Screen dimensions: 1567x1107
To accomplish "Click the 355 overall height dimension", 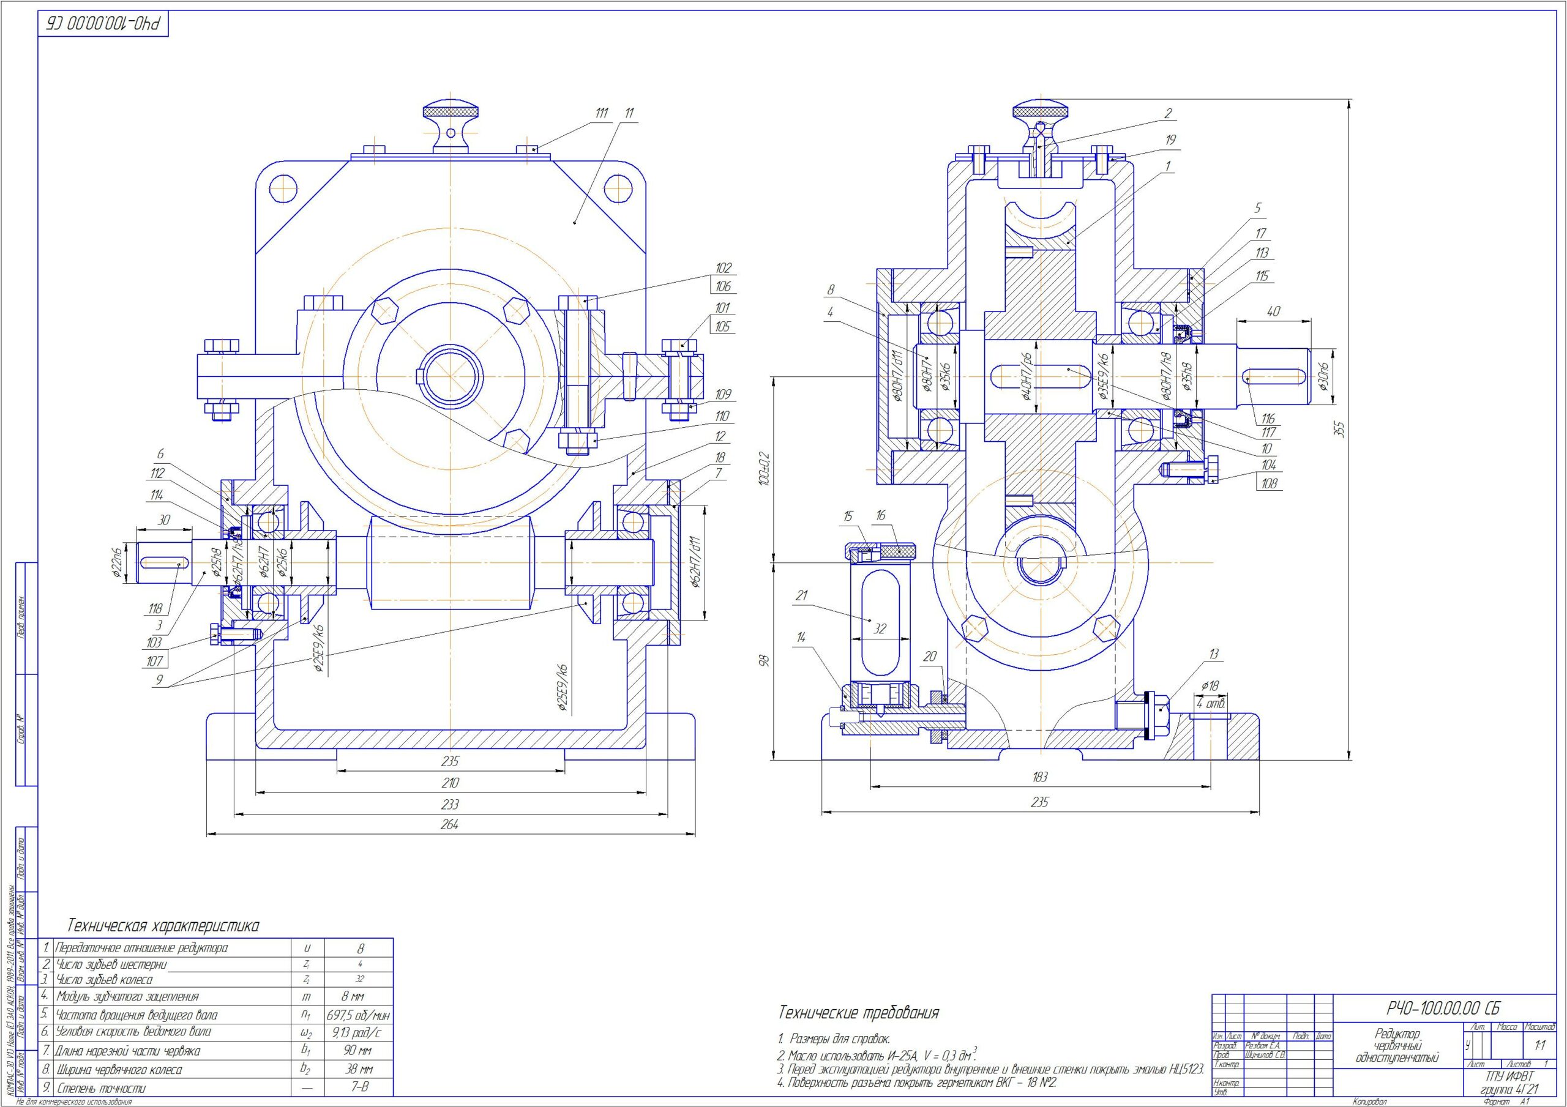I will tap(1339, 430).
